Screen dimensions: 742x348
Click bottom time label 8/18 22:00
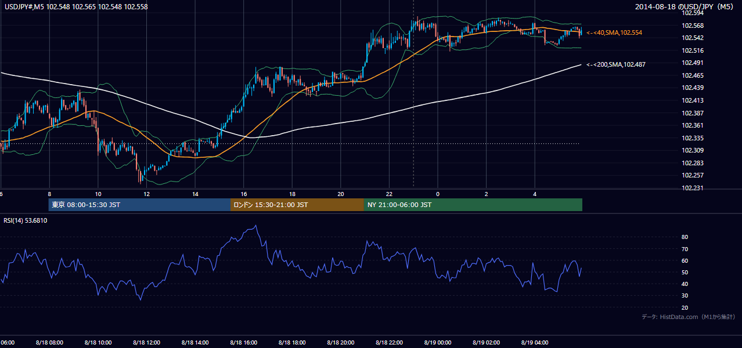coord(389,342)
